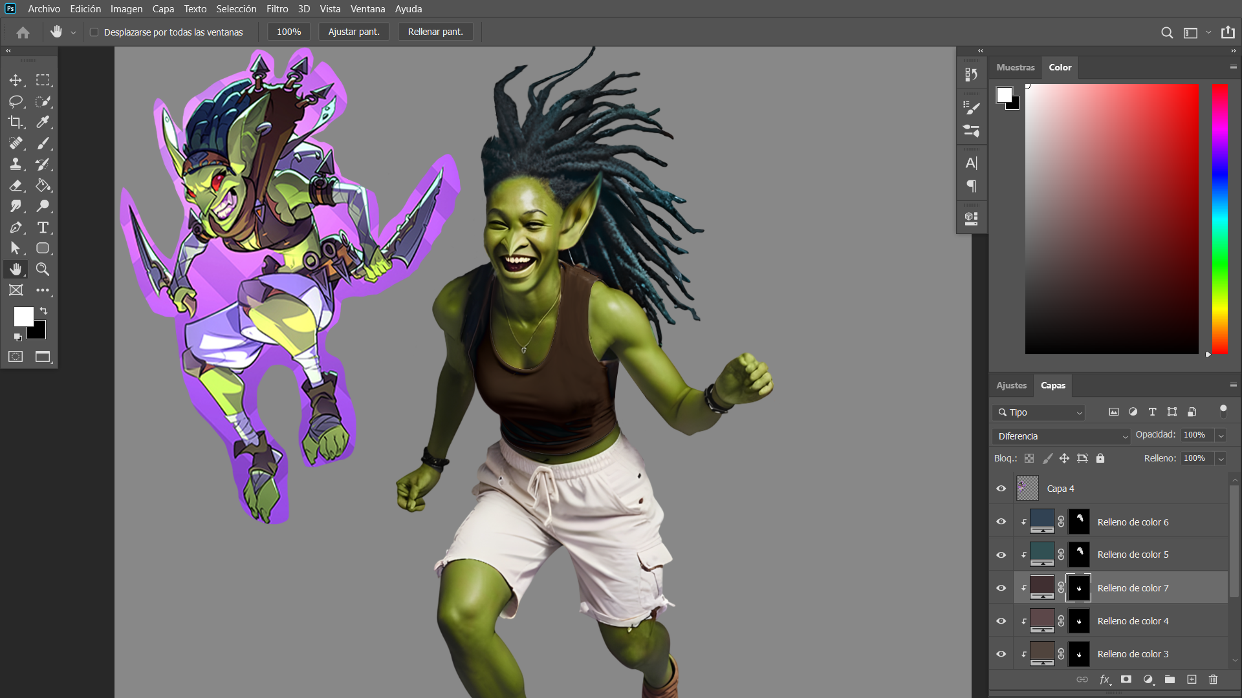This screenshot has height=698, width=1242.
Task: Select the Paint Bucket tool
Action: (x=43, y=185)
